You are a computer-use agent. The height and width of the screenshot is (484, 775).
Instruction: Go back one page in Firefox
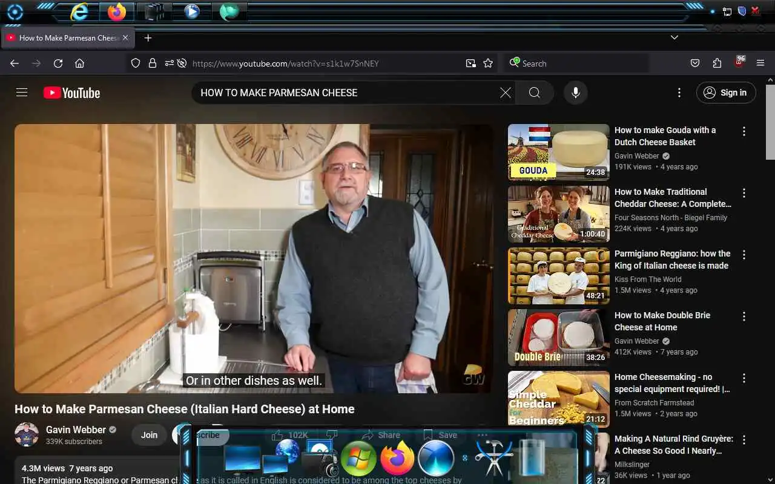tap(15, 63)
